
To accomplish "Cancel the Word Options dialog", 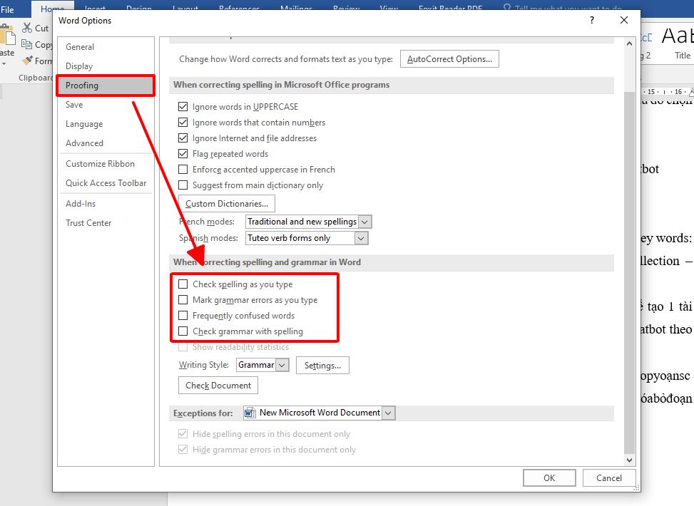I will tap(609, 477).
